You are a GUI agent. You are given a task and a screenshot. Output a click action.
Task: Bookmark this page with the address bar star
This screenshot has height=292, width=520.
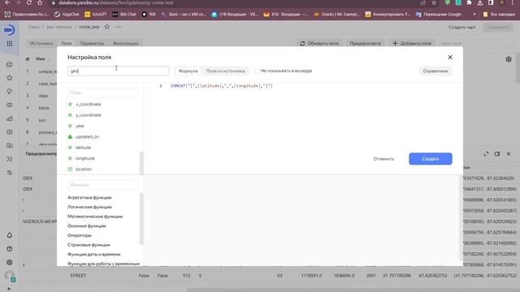(x=434, y=2)
